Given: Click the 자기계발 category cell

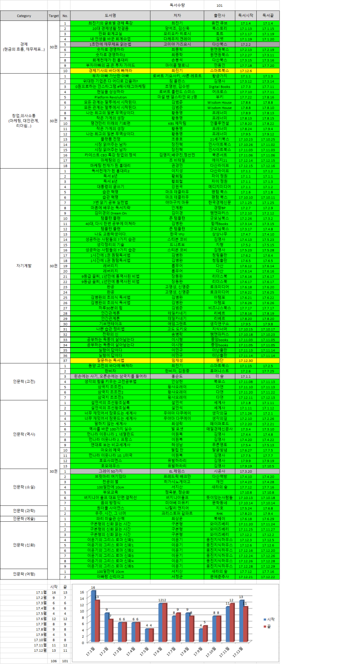Looking at the screenshot, I should click(24, 264).
